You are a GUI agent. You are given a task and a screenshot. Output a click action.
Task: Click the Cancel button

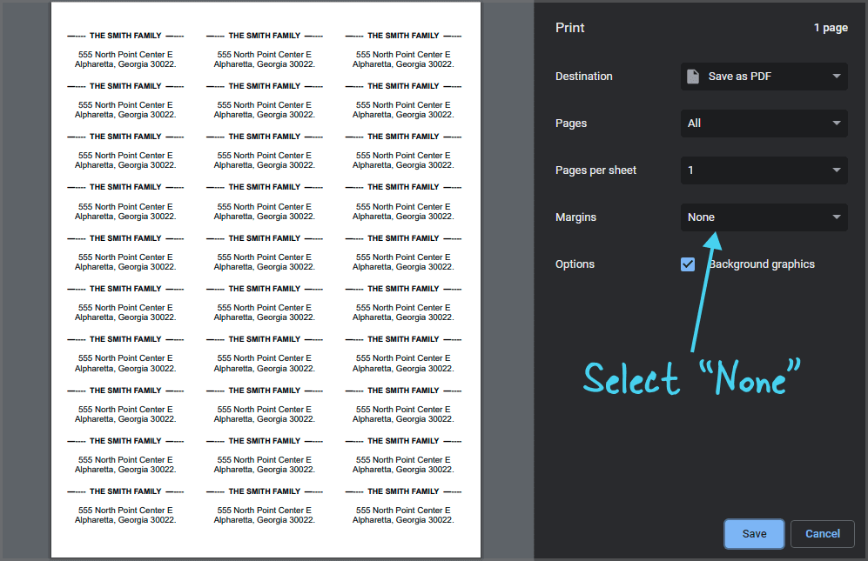pyautogui.click(x=822, y=533)
